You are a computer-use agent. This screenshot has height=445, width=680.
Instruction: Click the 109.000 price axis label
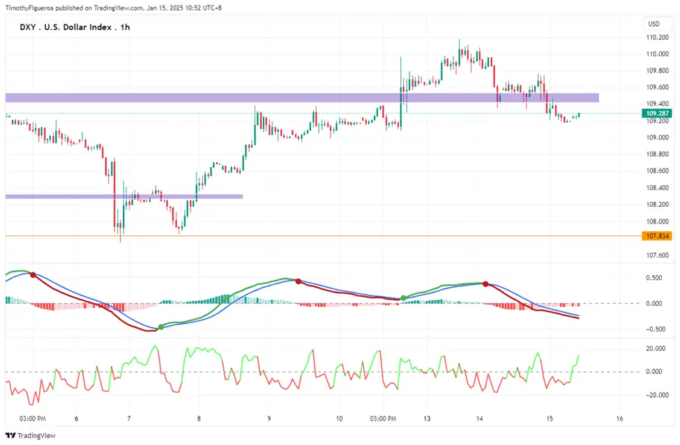pyautogui.click(x=657, y=138)
